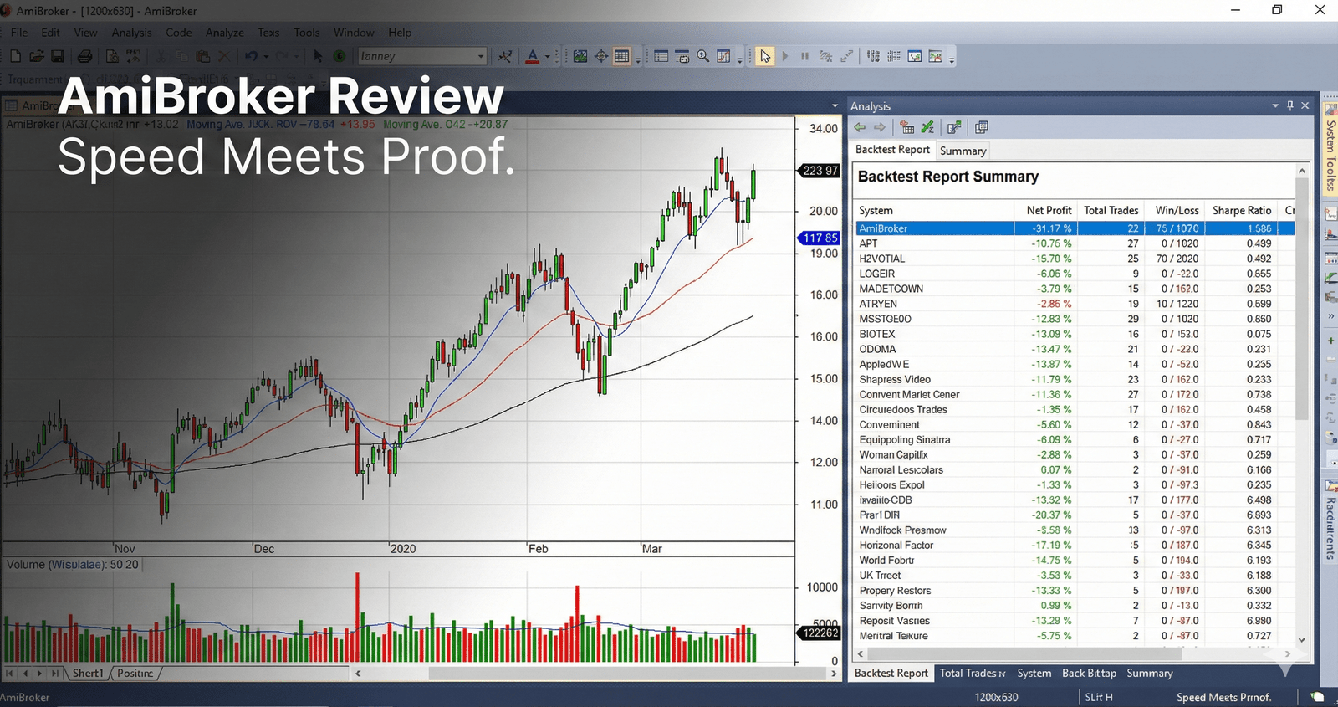This screenshot has height=707, width=1338.
Task: Delete using the X toolbar icon
Action: pyautogui.click(x=223, y=56)
